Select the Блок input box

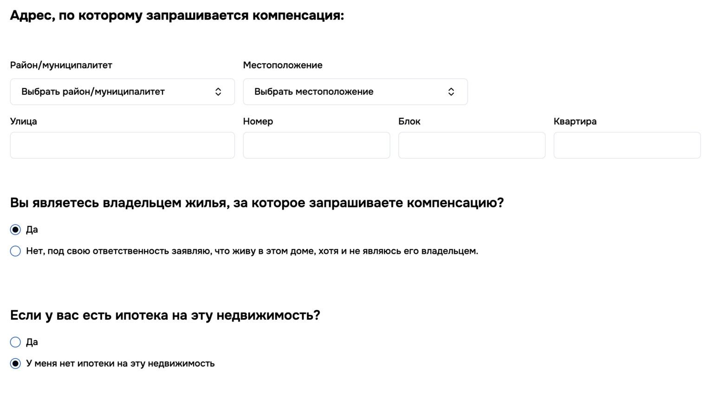472,145
